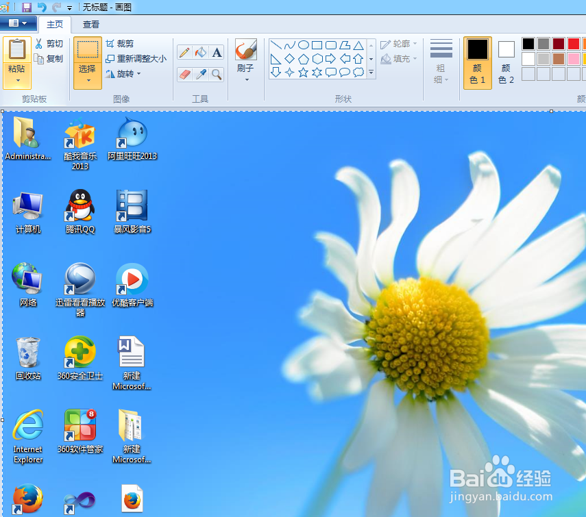Click the Save icon in title bar

coord(27,7)
